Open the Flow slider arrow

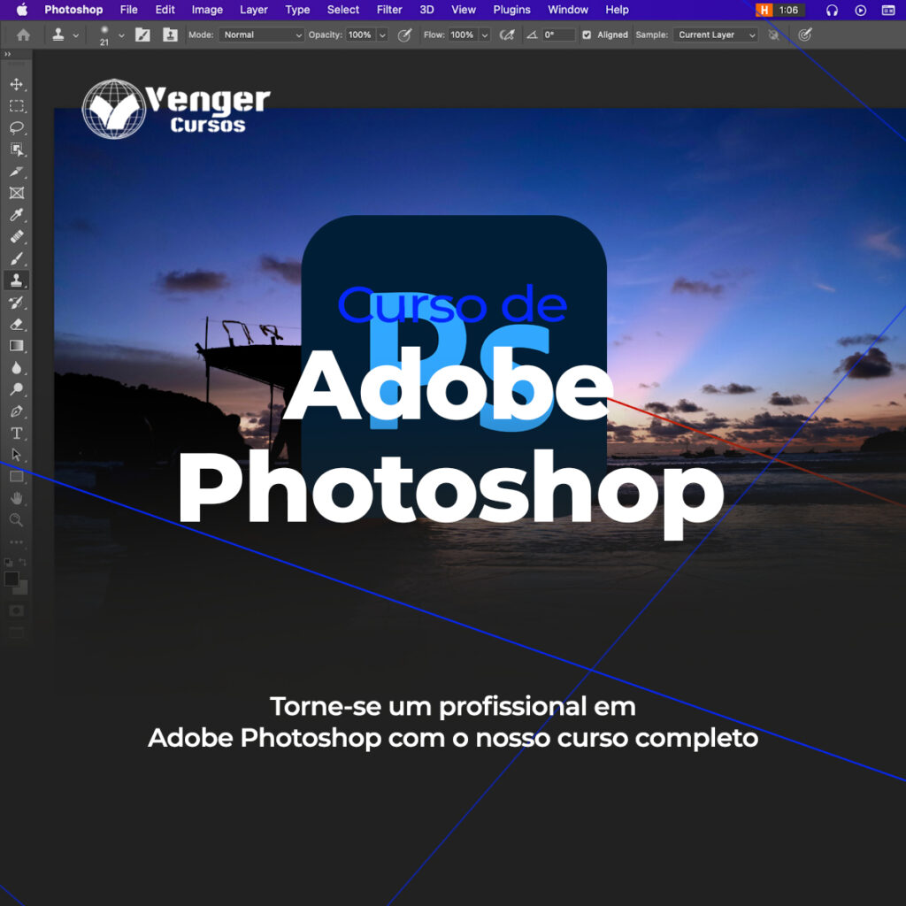[x=485, y=35]
